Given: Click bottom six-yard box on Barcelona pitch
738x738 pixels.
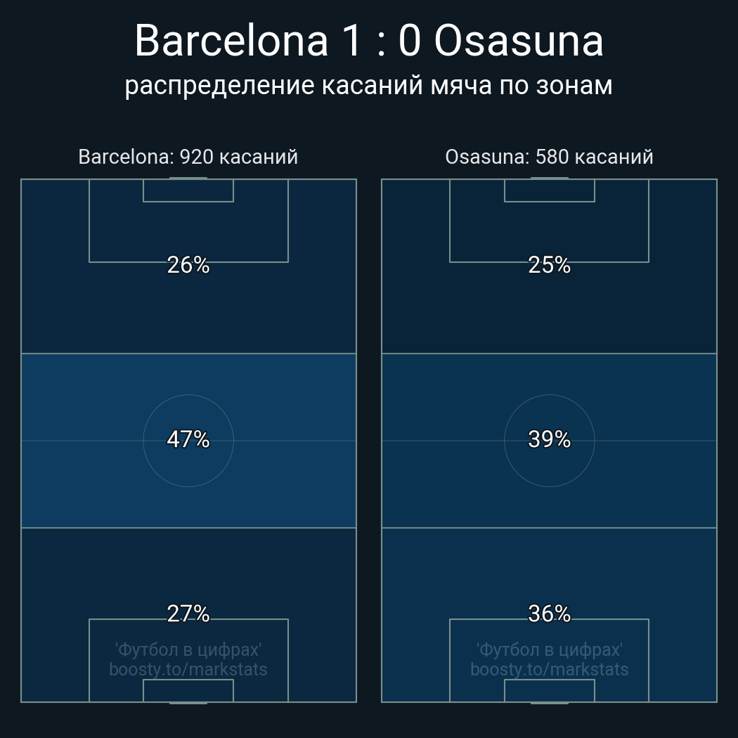Looking at the screenshot, I should point(188,691).
